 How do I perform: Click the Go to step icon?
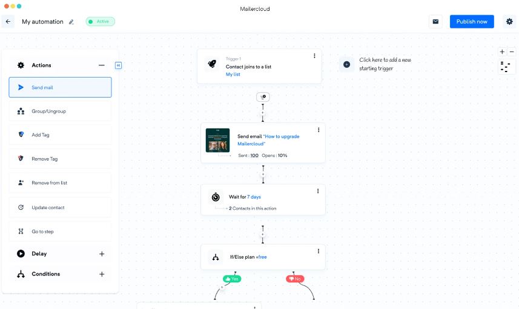[21, 231]
